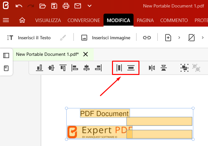
Task: Switch to the PAGINA tab
Action: coord(145,20)
